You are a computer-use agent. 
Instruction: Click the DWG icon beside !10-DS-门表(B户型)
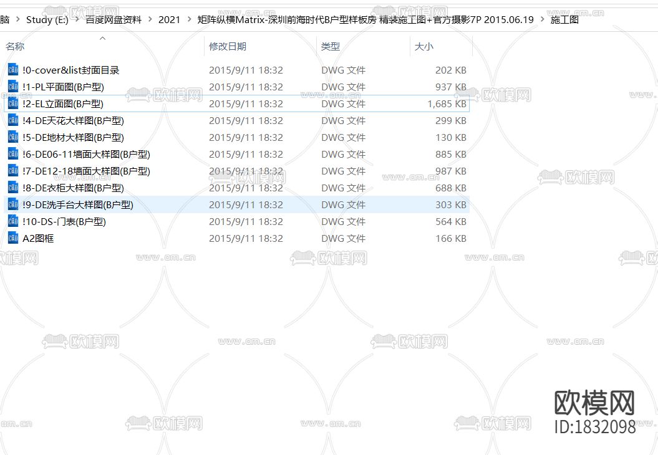[13, 221]
